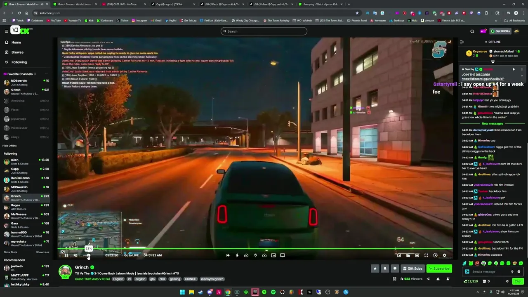This screenshot has width=528, height=297.
Task: Report the stream using the warning triangle
Action: (x=438, y=279)
